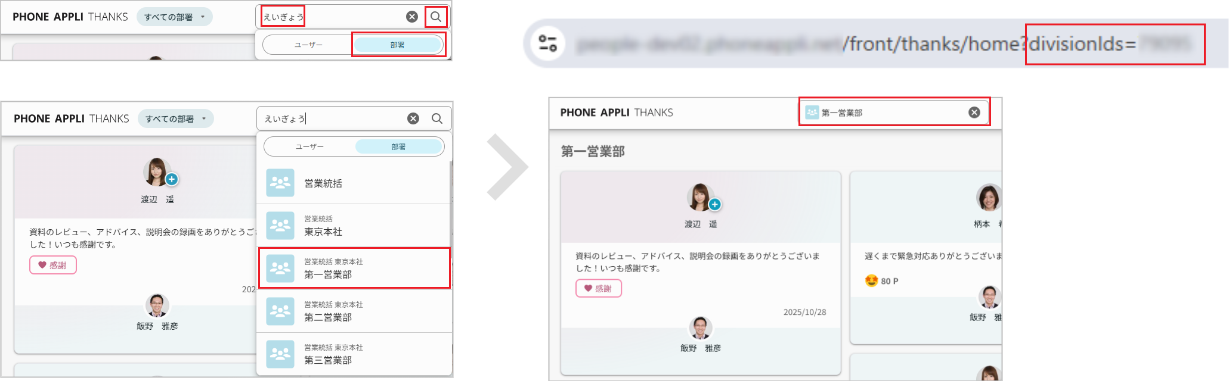Choose 第三営業部 from department results
This screenshot has width=1229, height=381.
(354, 354)
